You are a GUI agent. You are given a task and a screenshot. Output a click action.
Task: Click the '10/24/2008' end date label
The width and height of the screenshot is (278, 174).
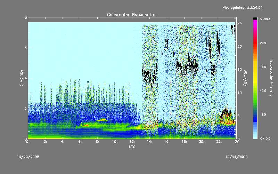236,157
